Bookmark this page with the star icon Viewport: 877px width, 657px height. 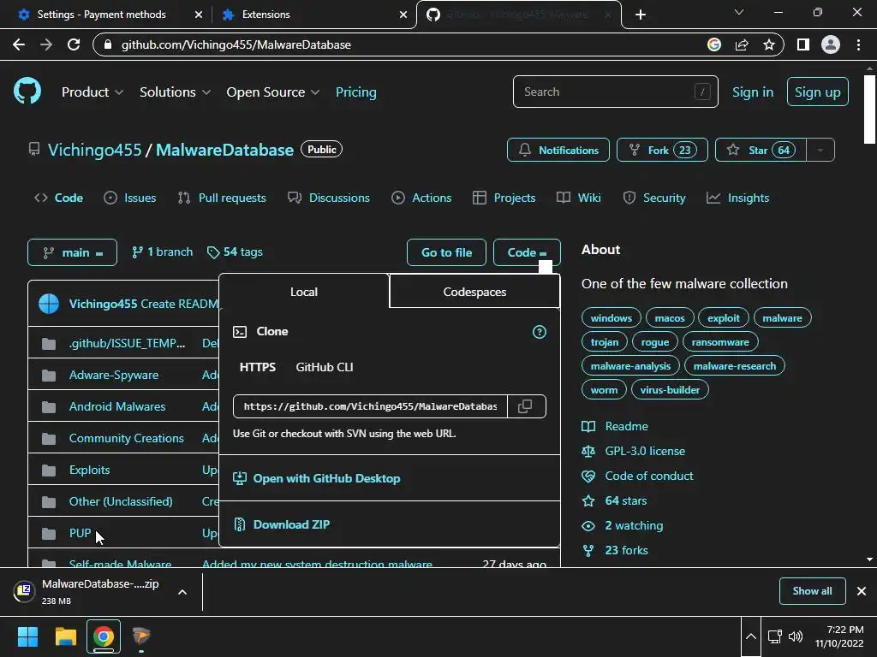(769, 44)
